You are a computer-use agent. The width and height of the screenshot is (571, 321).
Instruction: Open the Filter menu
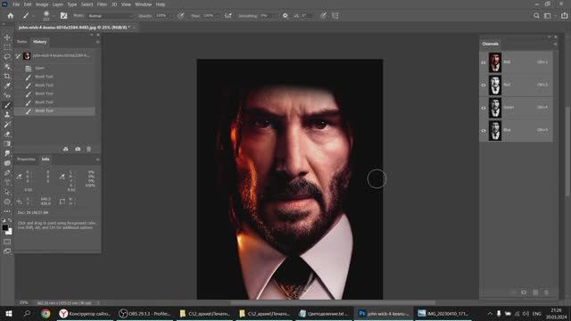click(x=102, y=4)
